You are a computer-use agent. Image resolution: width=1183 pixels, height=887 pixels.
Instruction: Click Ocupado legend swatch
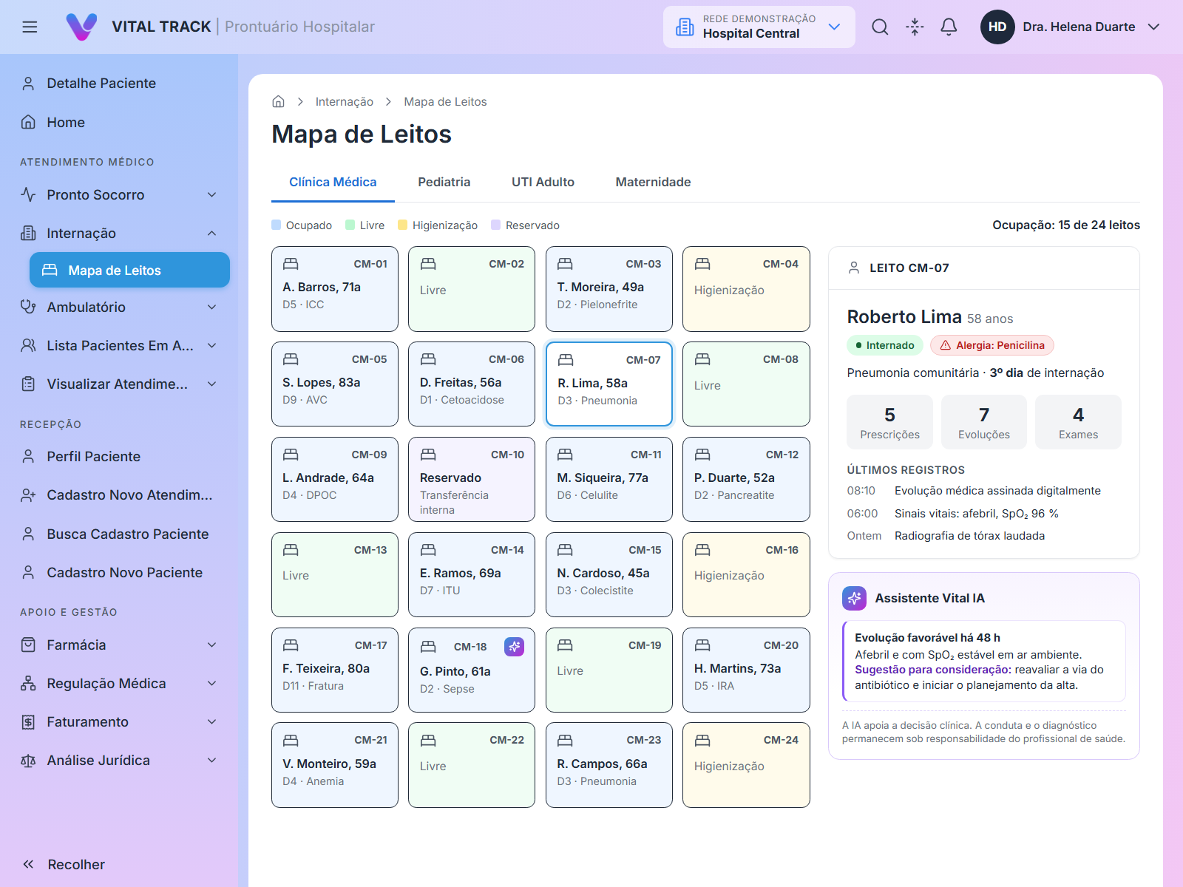coord(277,225)
